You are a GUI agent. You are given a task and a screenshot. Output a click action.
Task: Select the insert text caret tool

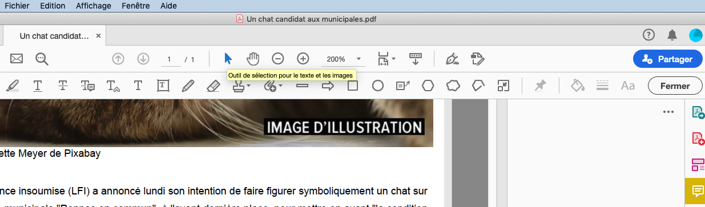(113, 86)
